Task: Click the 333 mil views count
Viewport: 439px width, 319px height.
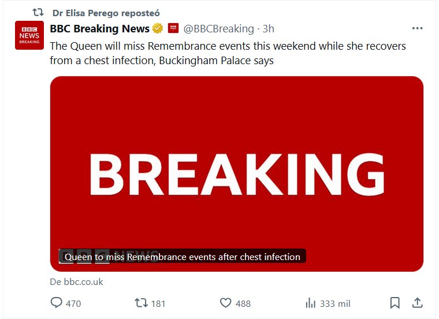Action: [x=335, y=303]
